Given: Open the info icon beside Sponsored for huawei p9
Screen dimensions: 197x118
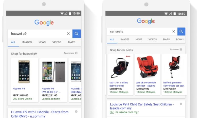Looking at the screenshot, I should click(x=76, y=53).
